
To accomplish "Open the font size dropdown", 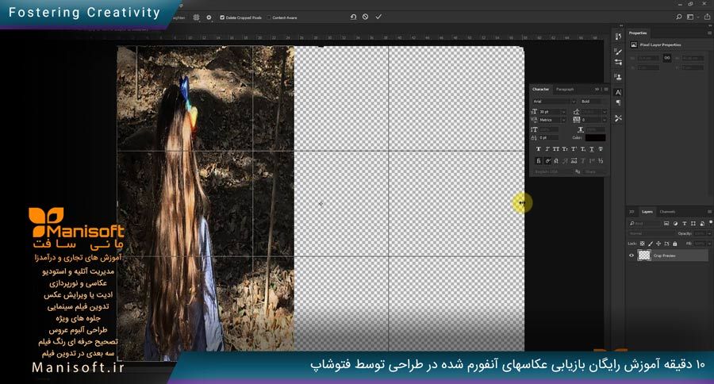I will coord(563,112).
